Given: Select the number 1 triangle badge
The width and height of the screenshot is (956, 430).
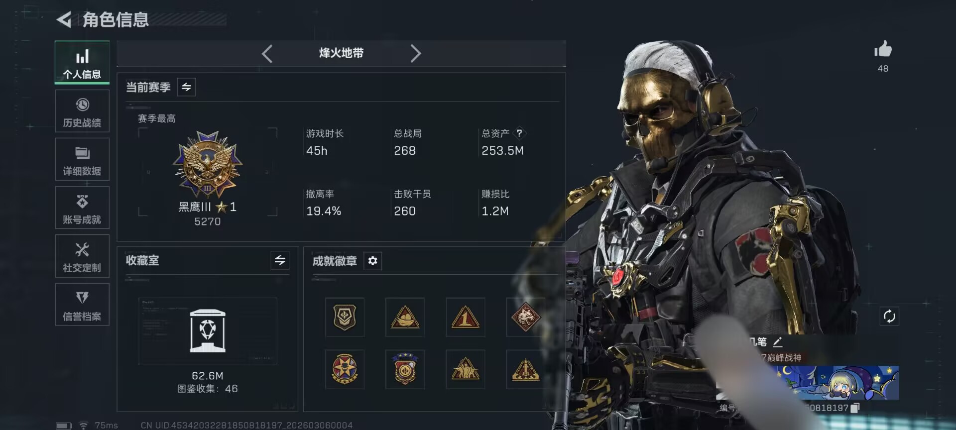Looking at the screenshot, I should (465, 317).
